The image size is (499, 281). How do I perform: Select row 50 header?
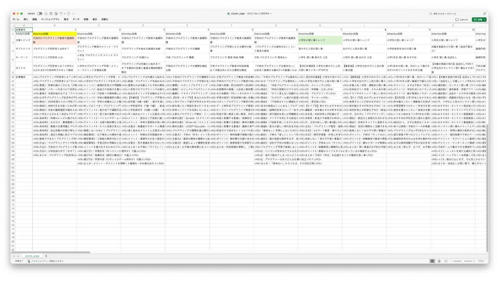tap(13, 118)
